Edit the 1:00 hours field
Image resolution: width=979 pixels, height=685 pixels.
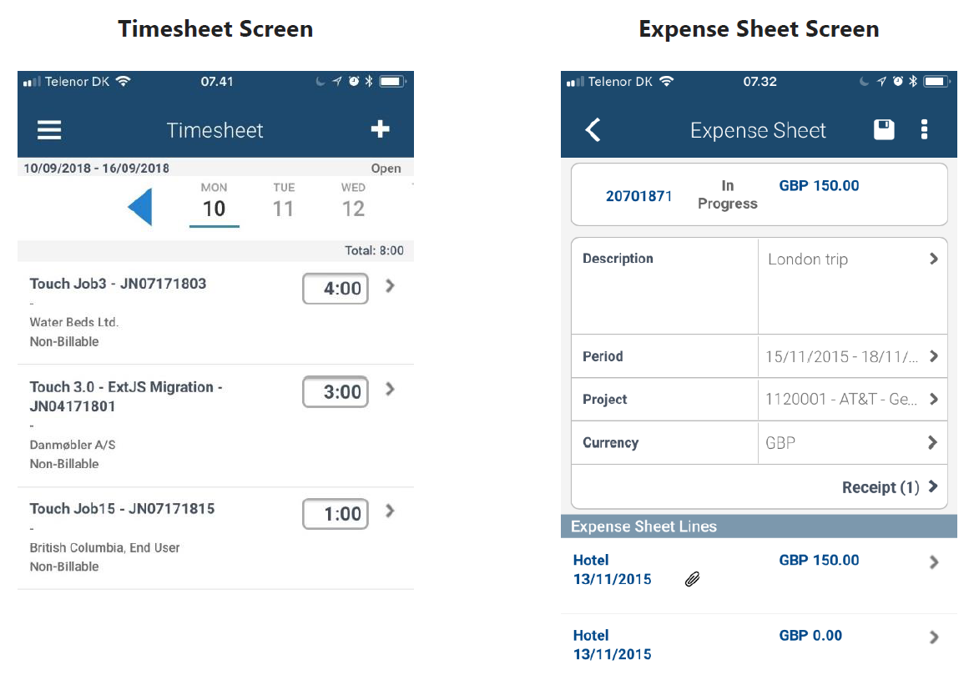pyautogui.click(x=336, y=514)
